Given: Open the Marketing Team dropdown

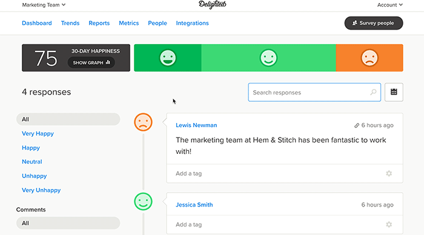Looking at the screenshot, I should tap(44, 5).
